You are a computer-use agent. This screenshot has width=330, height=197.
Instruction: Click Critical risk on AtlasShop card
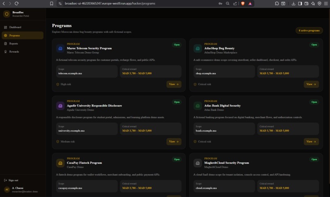point(204,84)
